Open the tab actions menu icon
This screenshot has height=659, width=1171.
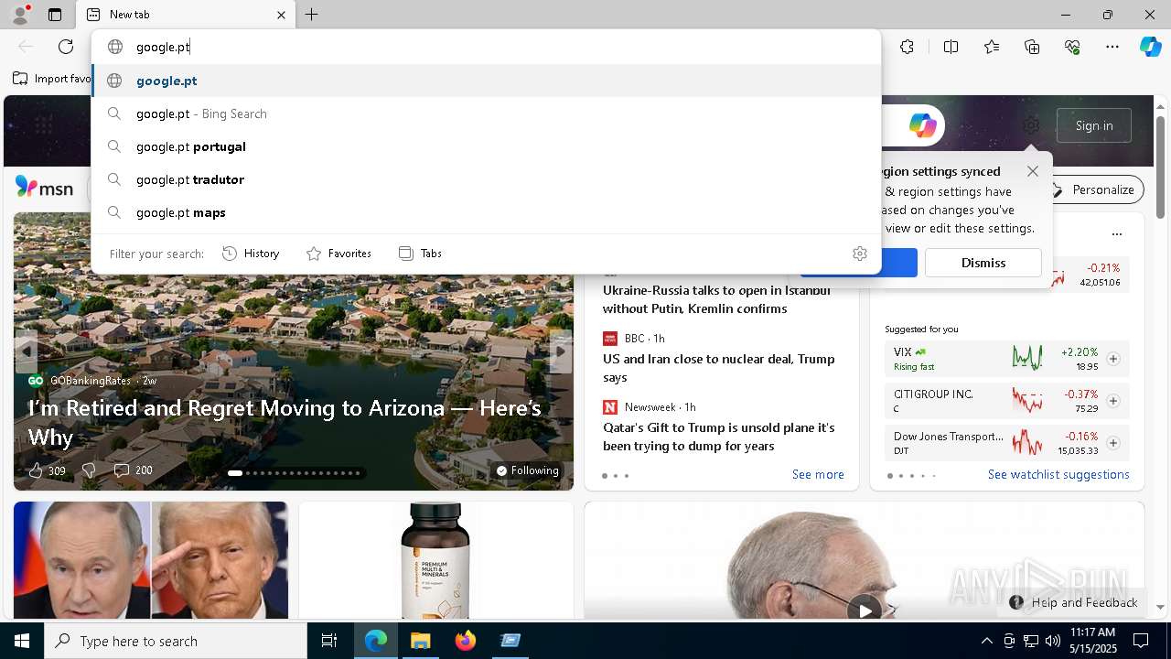tap(55, 15)
